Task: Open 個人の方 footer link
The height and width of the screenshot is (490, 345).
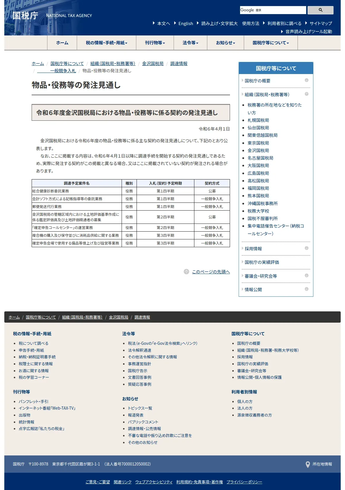Action: (245, 402)
